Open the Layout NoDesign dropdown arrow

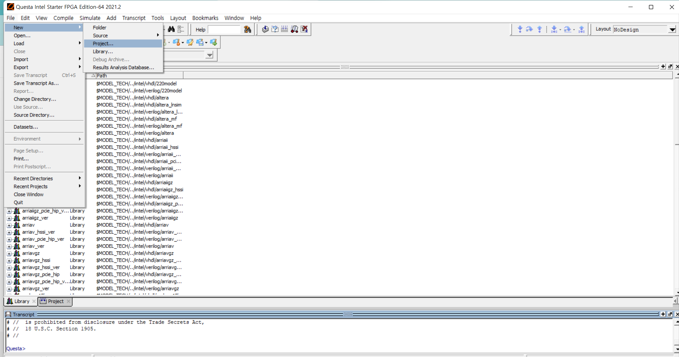click(x=672, y=30)
